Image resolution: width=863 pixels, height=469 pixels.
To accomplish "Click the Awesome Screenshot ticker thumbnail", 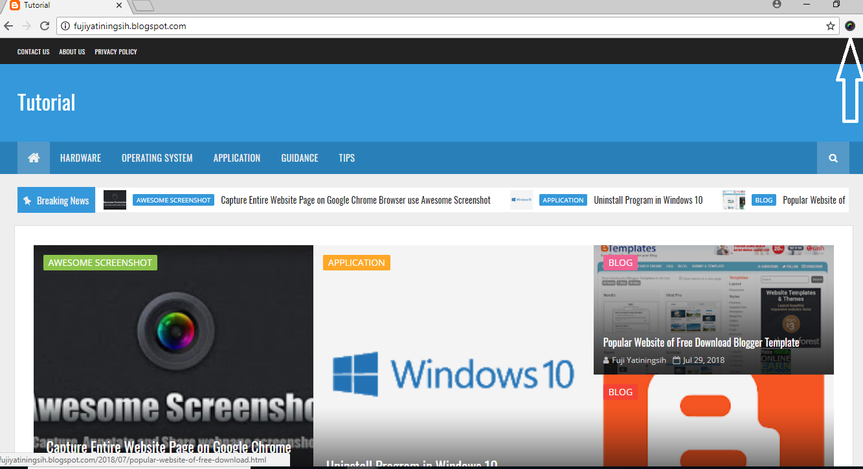I will [x=115, y=201].
